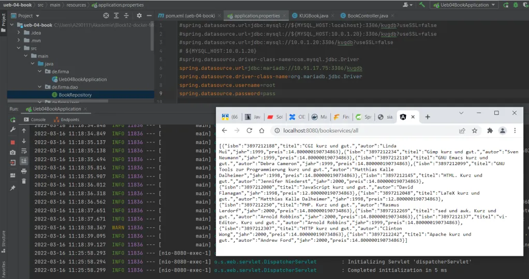Collapse the de.firma package

(40, 71)
